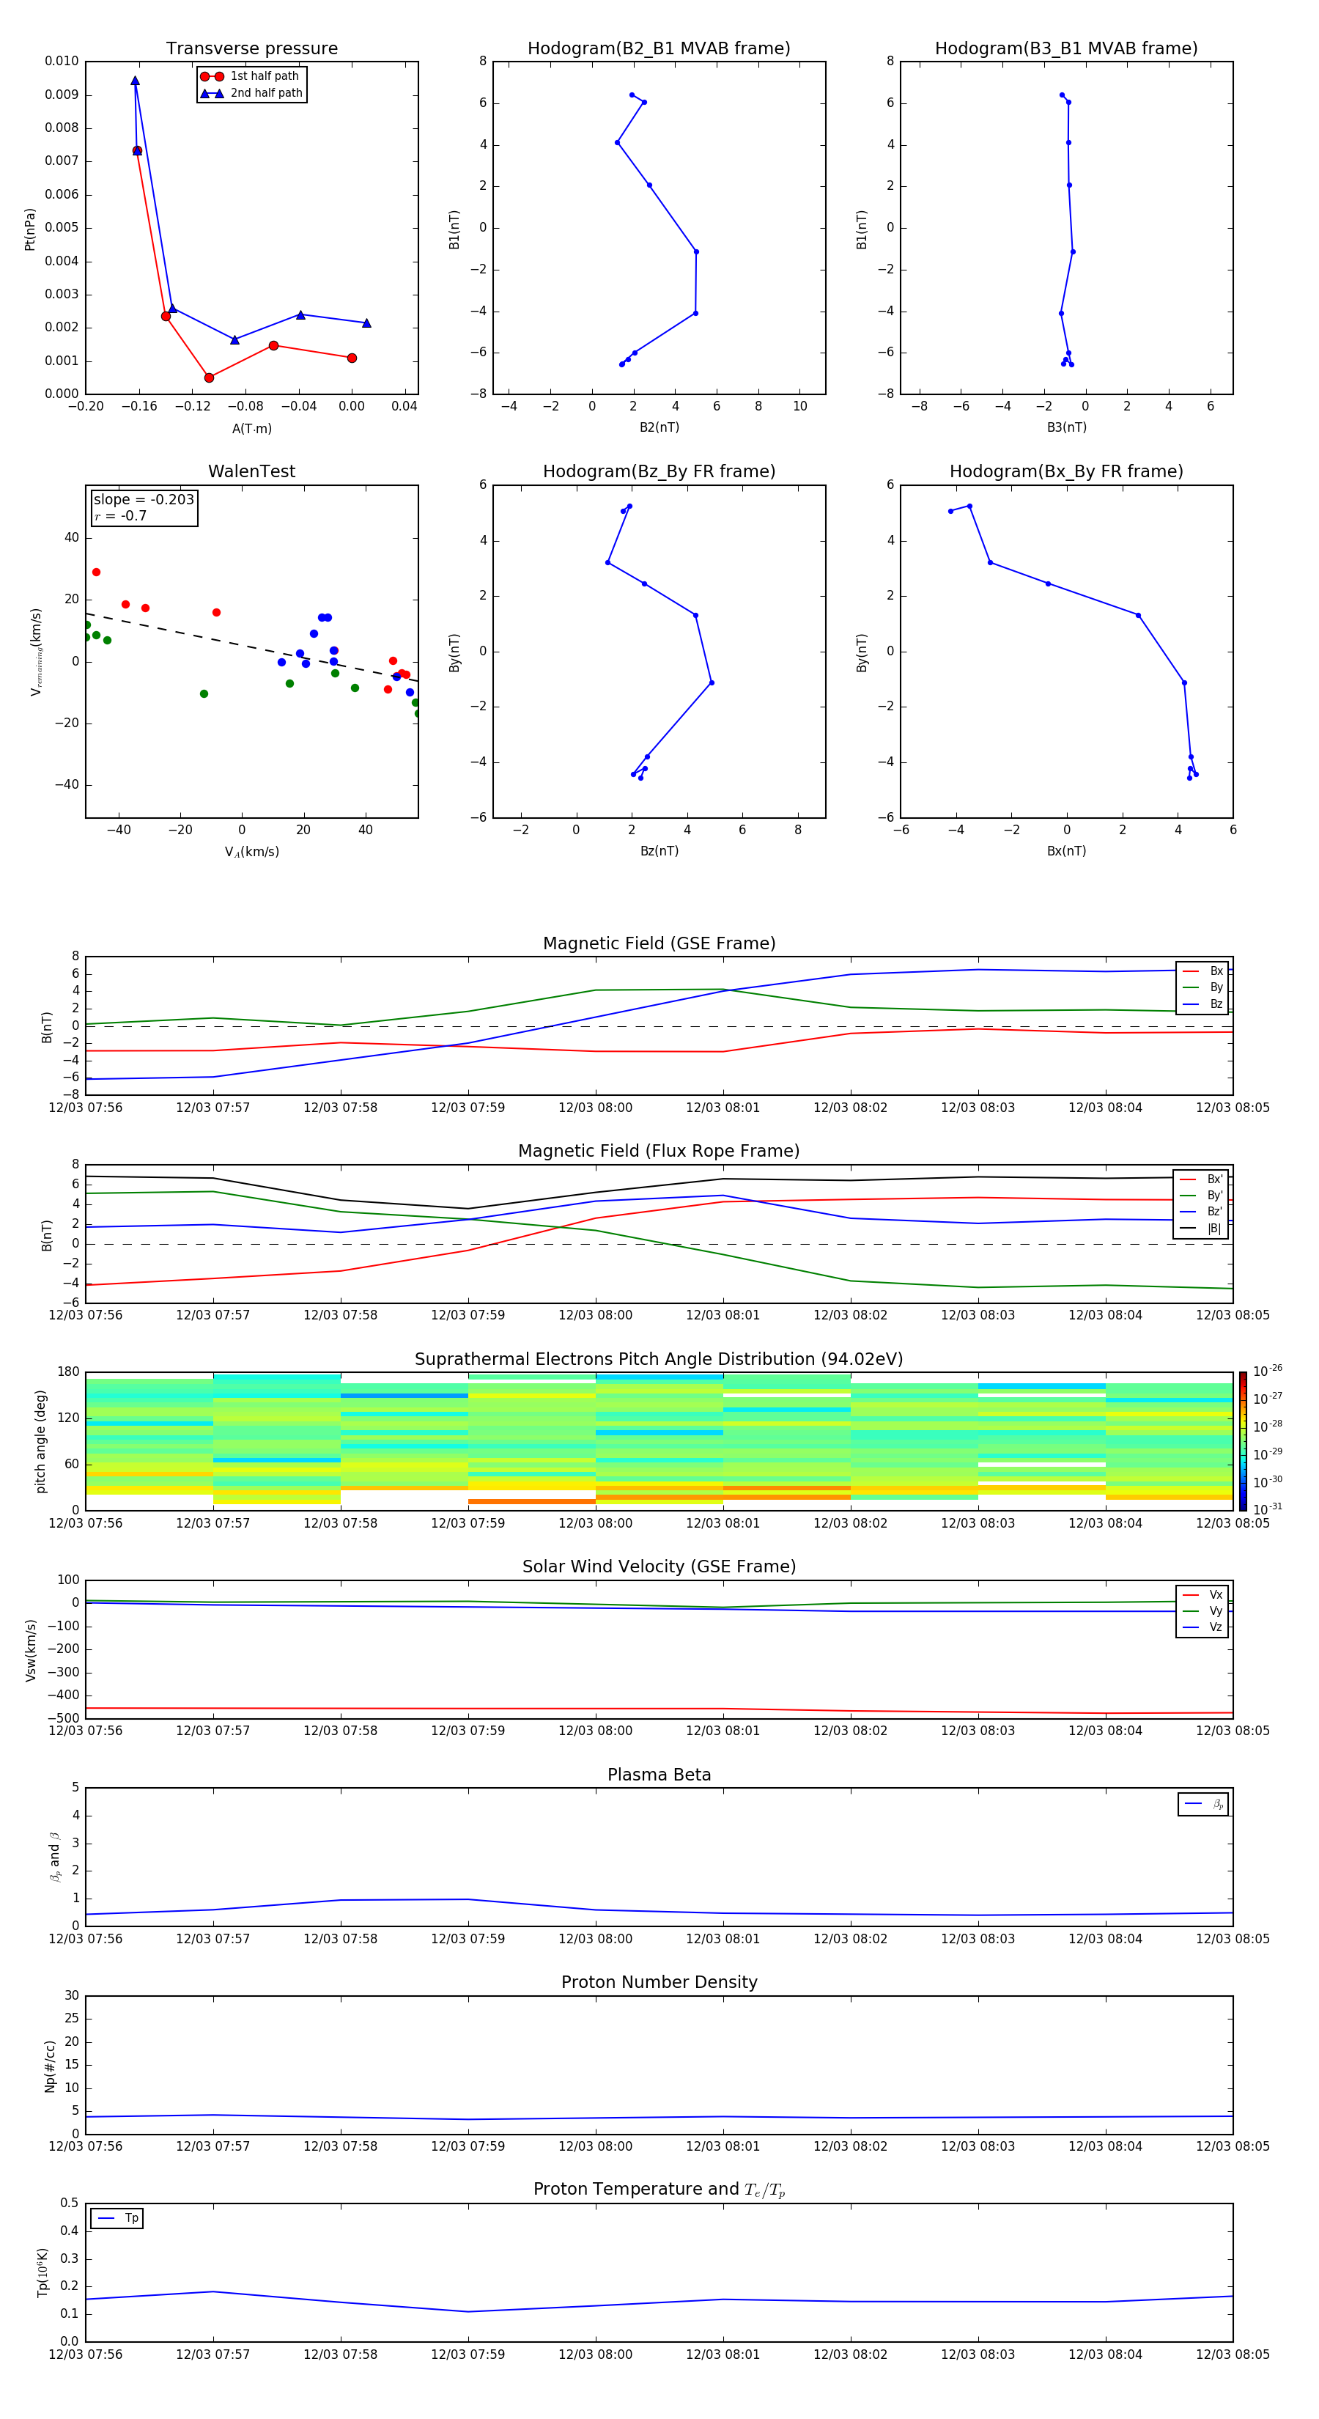Click the 'Hodogram(B3_B1 MVAB frame)' title

tap(1066, 49)
